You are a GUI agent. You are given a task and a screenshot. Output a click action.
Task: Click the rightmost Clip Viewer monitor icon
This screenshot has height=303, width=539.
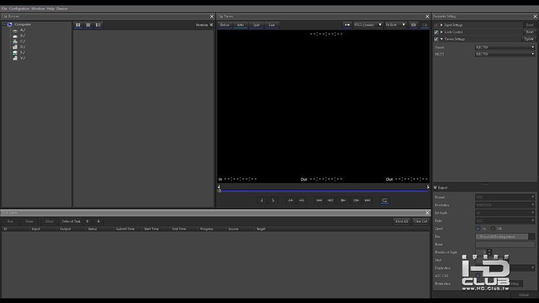pyautogui.click(x=424, y=25)
